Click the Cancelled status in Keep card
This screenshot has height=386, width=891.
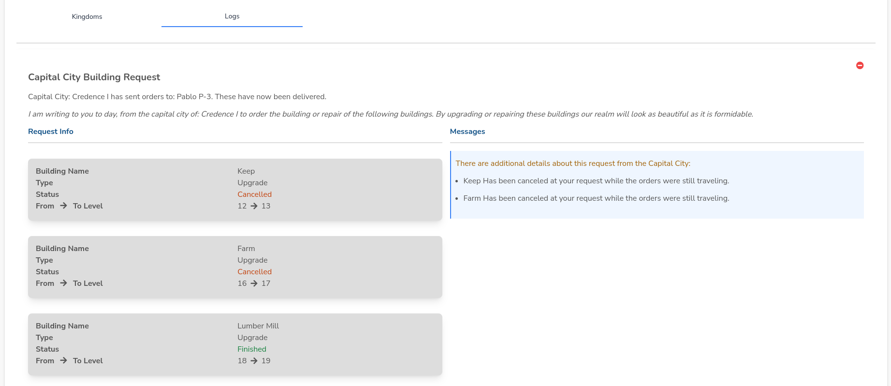[x=254, y=194]
